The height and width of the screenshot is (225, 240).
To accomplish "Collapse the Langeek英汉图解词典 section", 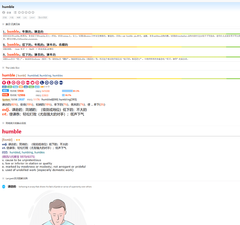I will [x=3, y=178].
